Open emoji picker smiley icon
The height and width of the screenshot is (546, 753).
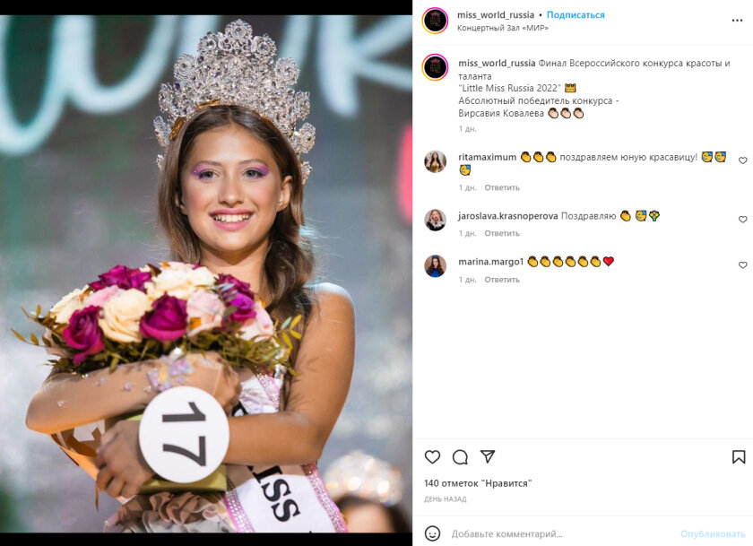click(x=432, y=533)
